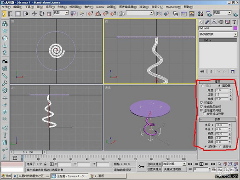Viewport: 240px width, 180px height.
Task: Open the MAXScript menu
Action: coord(173,7)
